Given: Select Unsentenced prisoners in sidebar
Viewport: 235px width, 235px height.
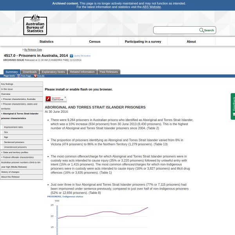Looking at the screenshot, I should (x=15, y=147).
